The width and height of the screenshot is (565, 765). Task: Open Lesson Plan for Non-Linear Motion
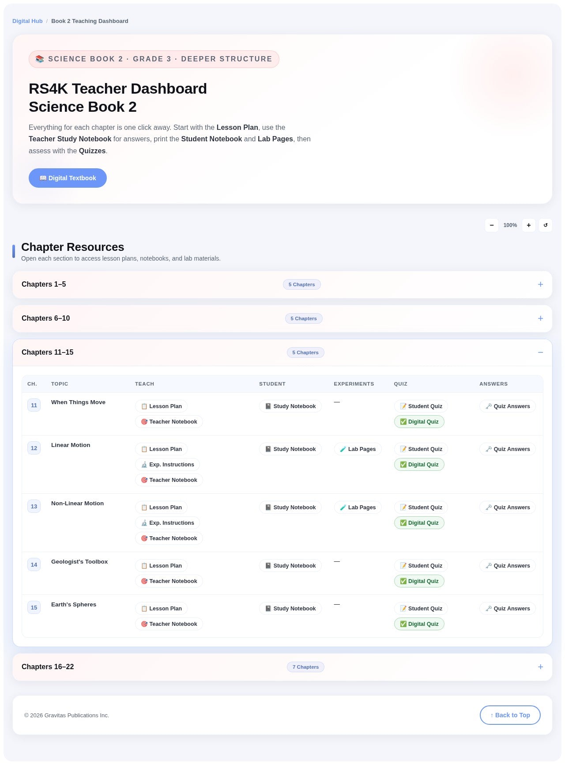(161, 507)
